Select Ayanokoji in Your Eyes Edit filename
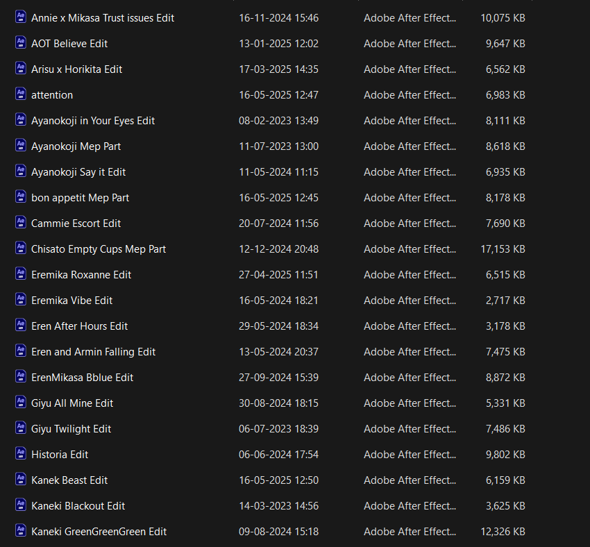590x547 pixels. coord(93,120)
